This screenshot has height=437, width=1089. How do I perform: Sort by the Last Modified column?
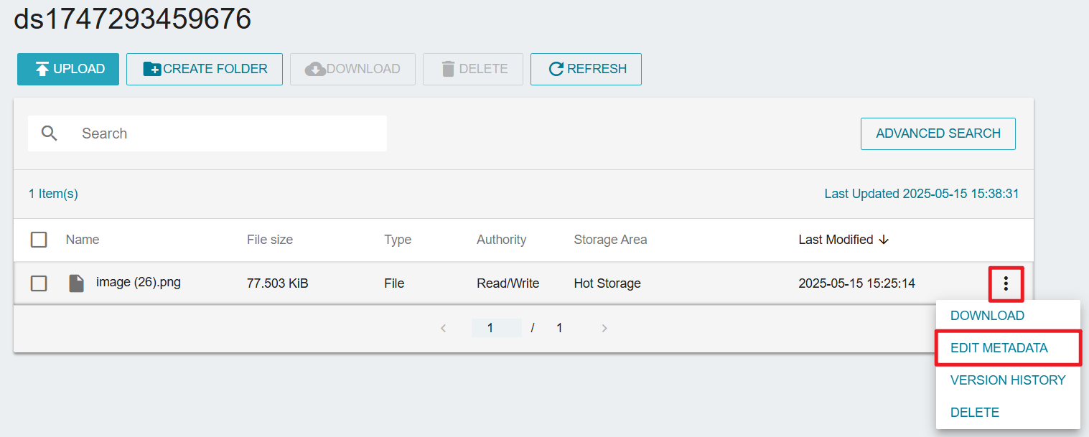(x=836, y=240)
